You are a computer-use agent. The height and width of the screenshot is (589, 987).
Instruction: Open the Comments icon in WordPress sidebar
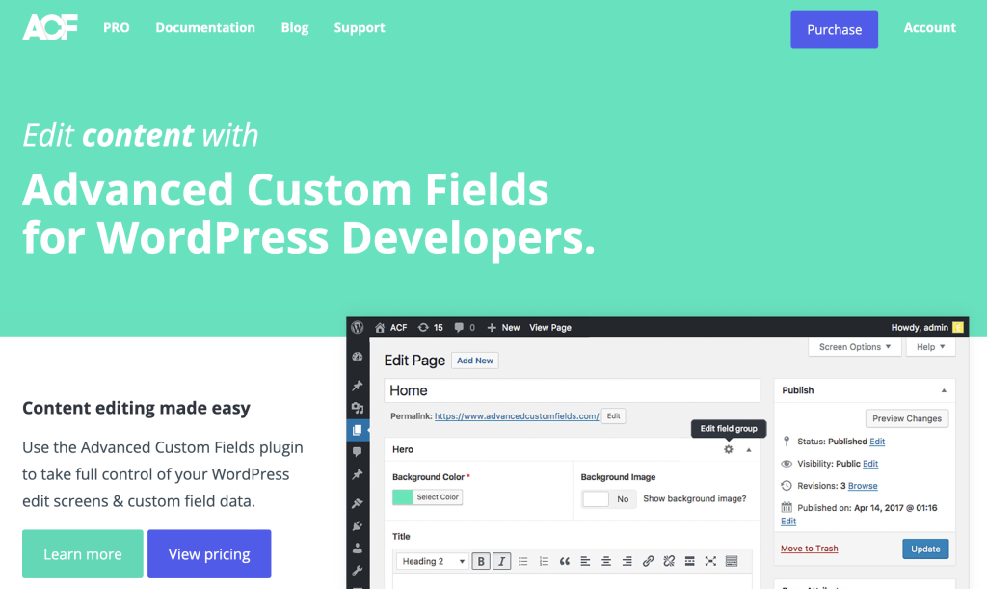(x=358, y=452)
